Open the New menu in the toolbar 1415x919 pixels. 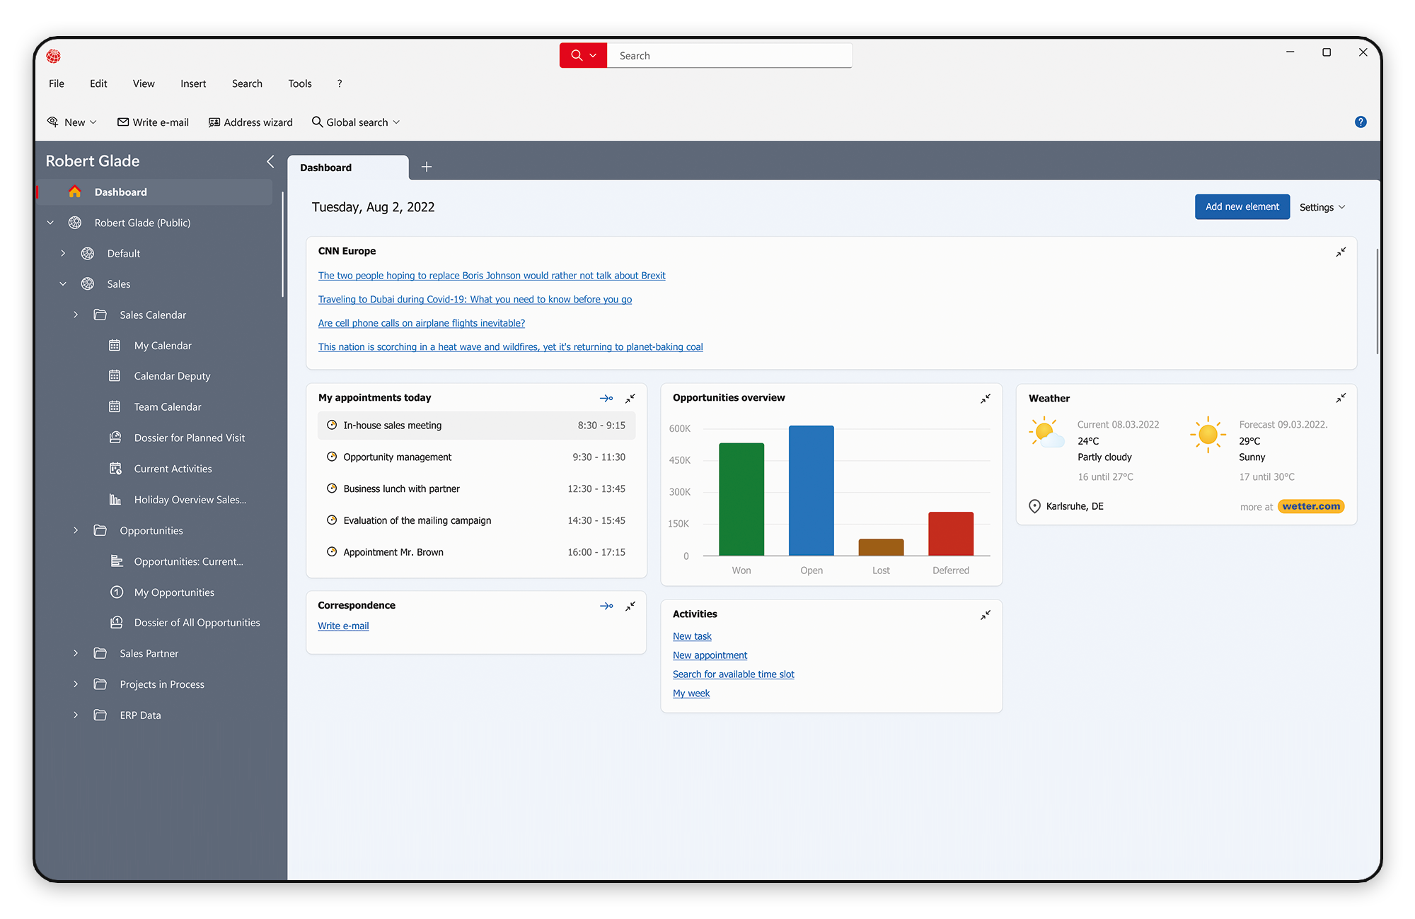pyautogui.click(x=71, y=122)
